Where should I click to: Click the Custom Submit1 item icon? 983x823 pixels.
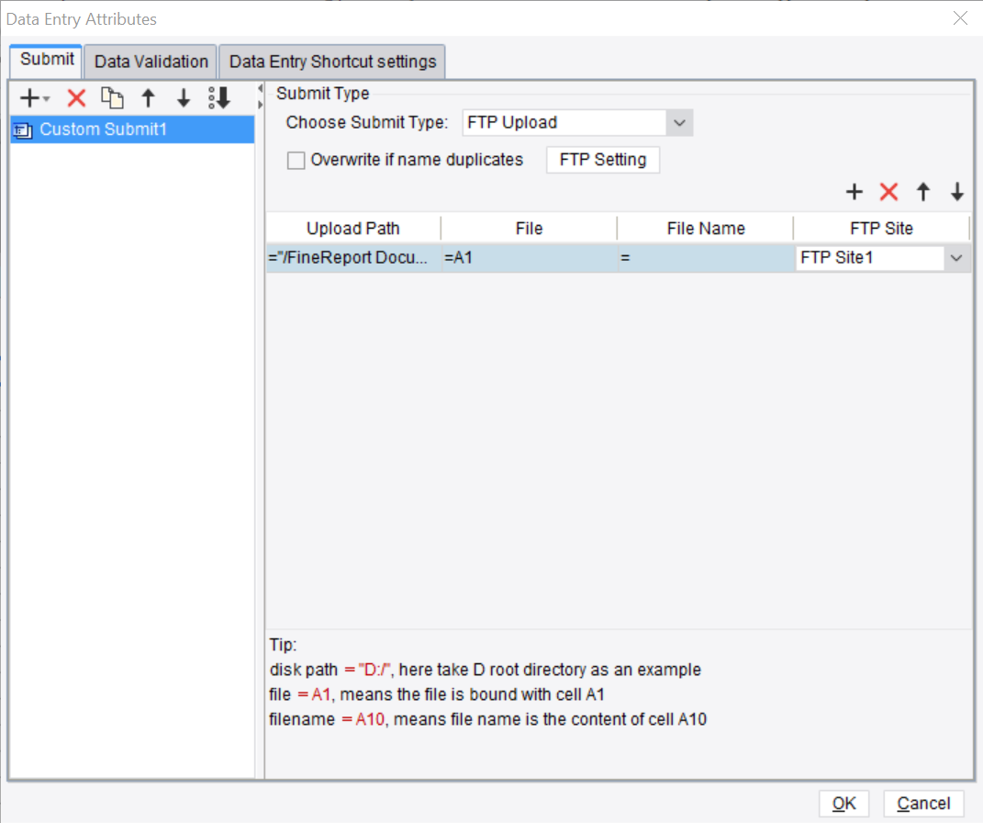(x=23, y=130)
